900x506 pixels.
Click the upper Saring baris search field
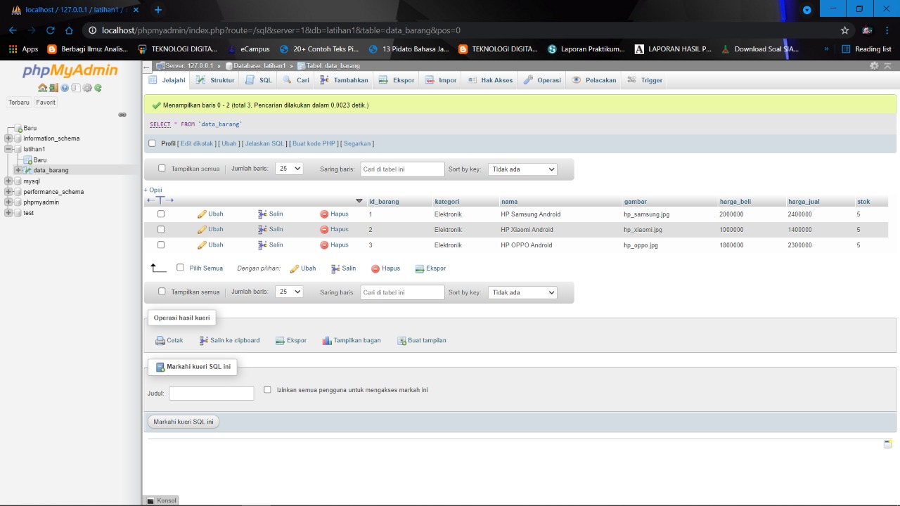[403, 169]
